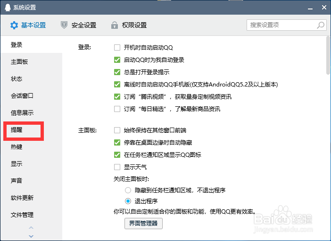This screenshot has height=241, width=331.
Task: Click the vertical scrollbar thumb
Action: pos(328,55)
